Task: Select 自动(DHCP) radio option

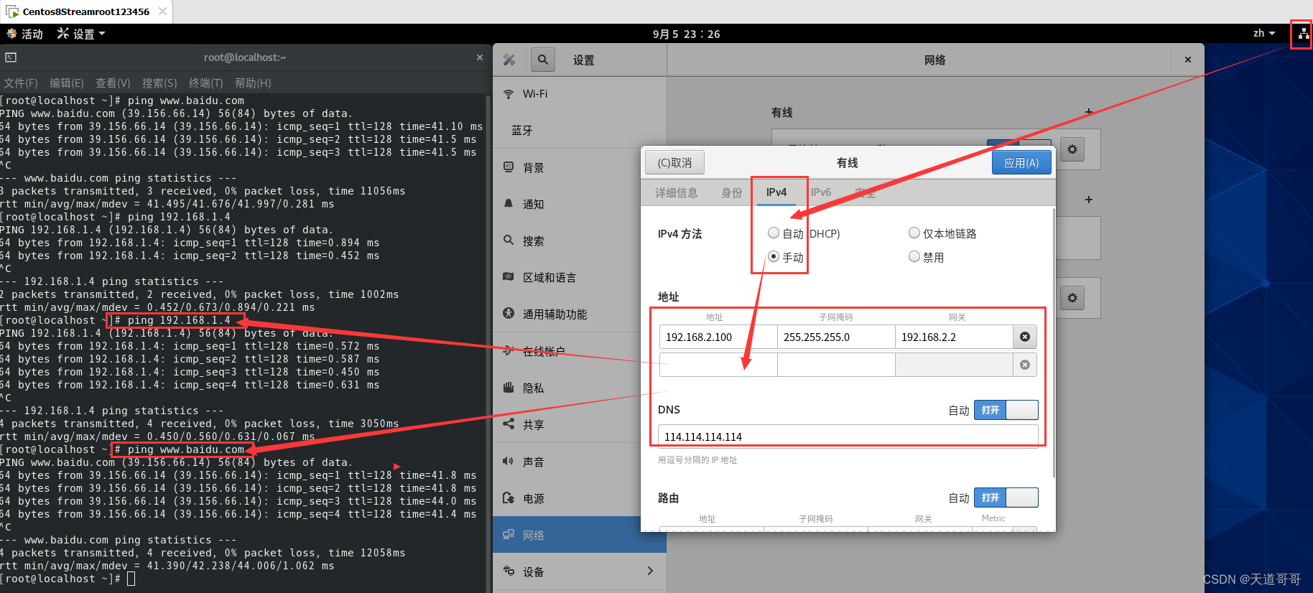Action: click(x=774, y=233)
